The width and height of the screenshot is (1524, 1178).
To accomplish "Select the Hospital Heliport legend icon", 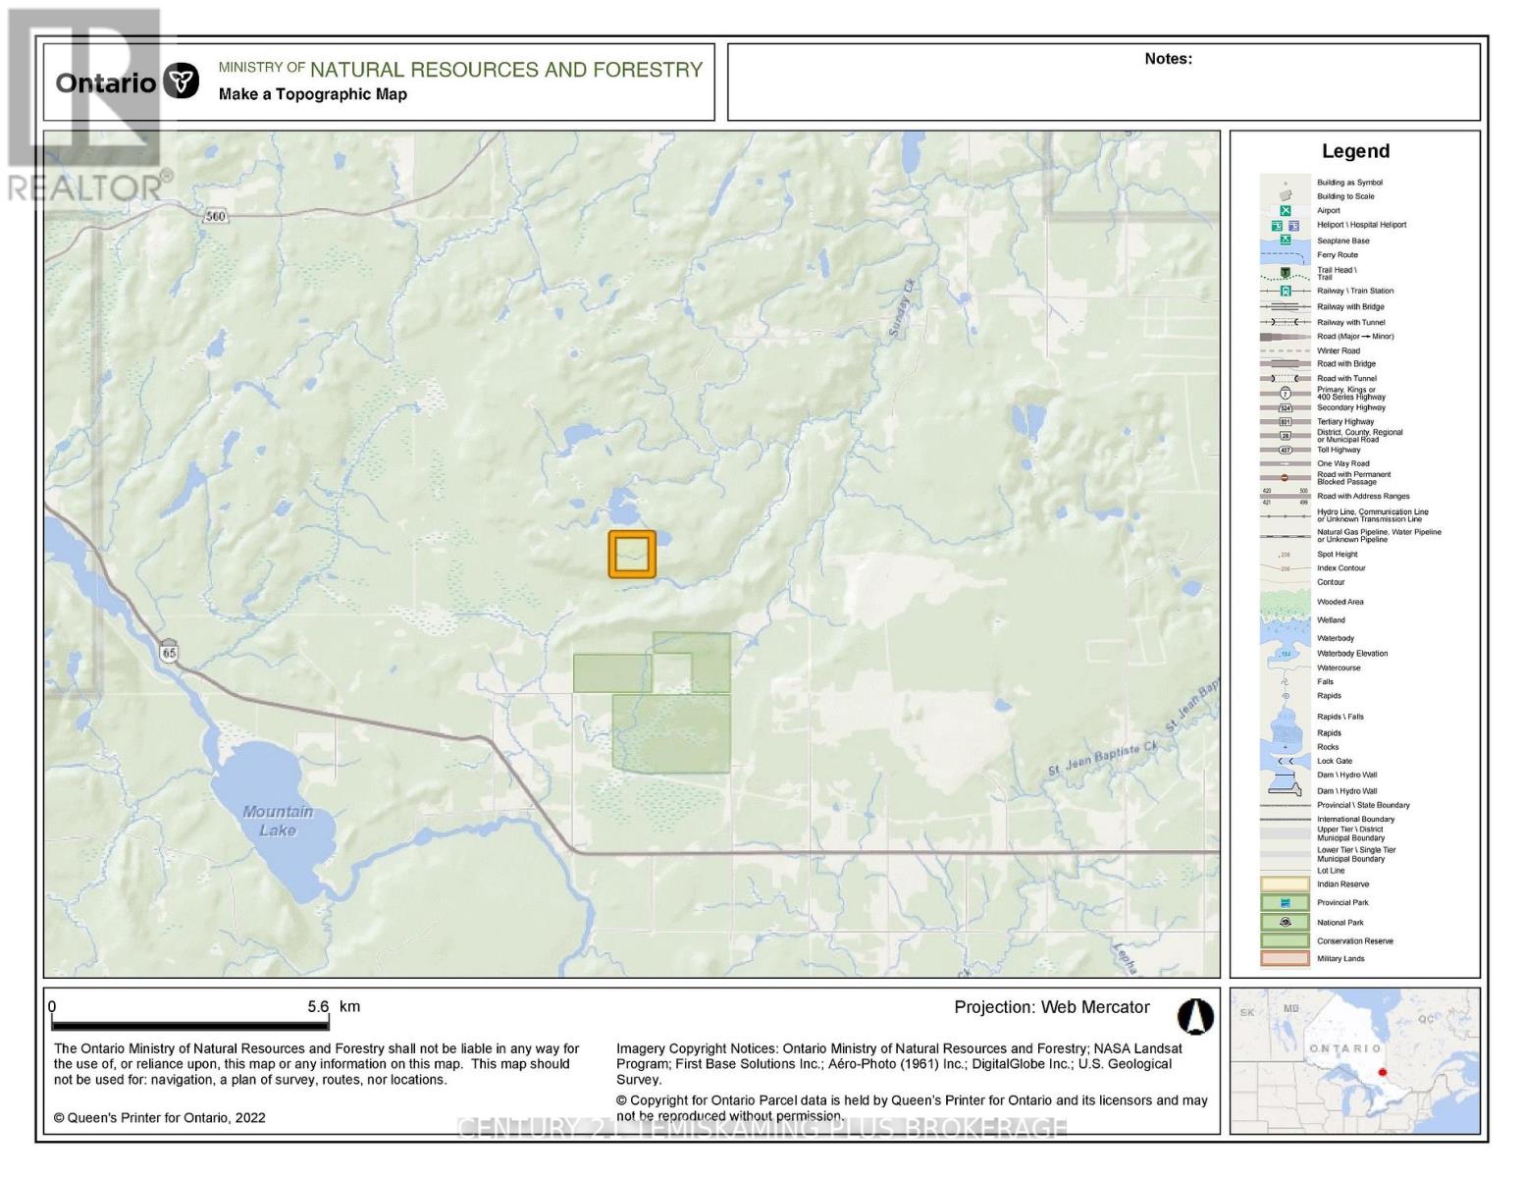I will pos(1294,225).
